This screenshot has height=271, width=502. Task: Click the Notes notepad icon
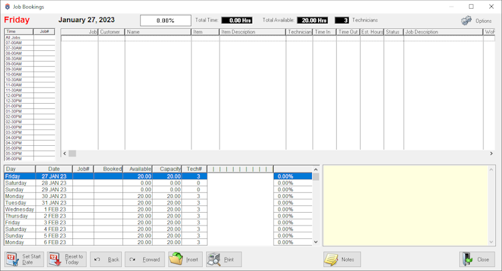point(331,260)
